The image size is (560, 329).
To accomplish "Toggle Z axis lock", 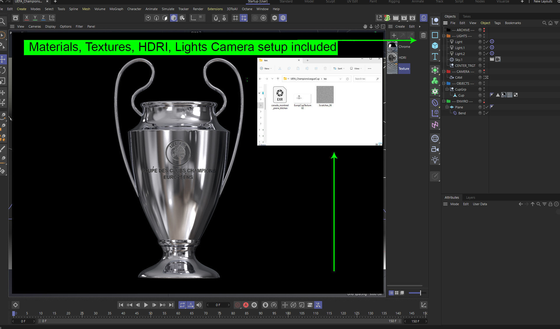I will 43,17.
